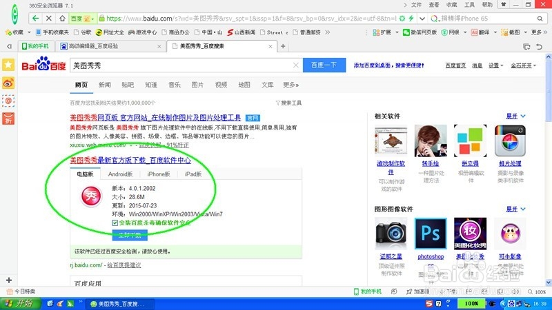Click the Sogou input S tray icon
Viewport: 552px width, 310px height.
(428, 304)
